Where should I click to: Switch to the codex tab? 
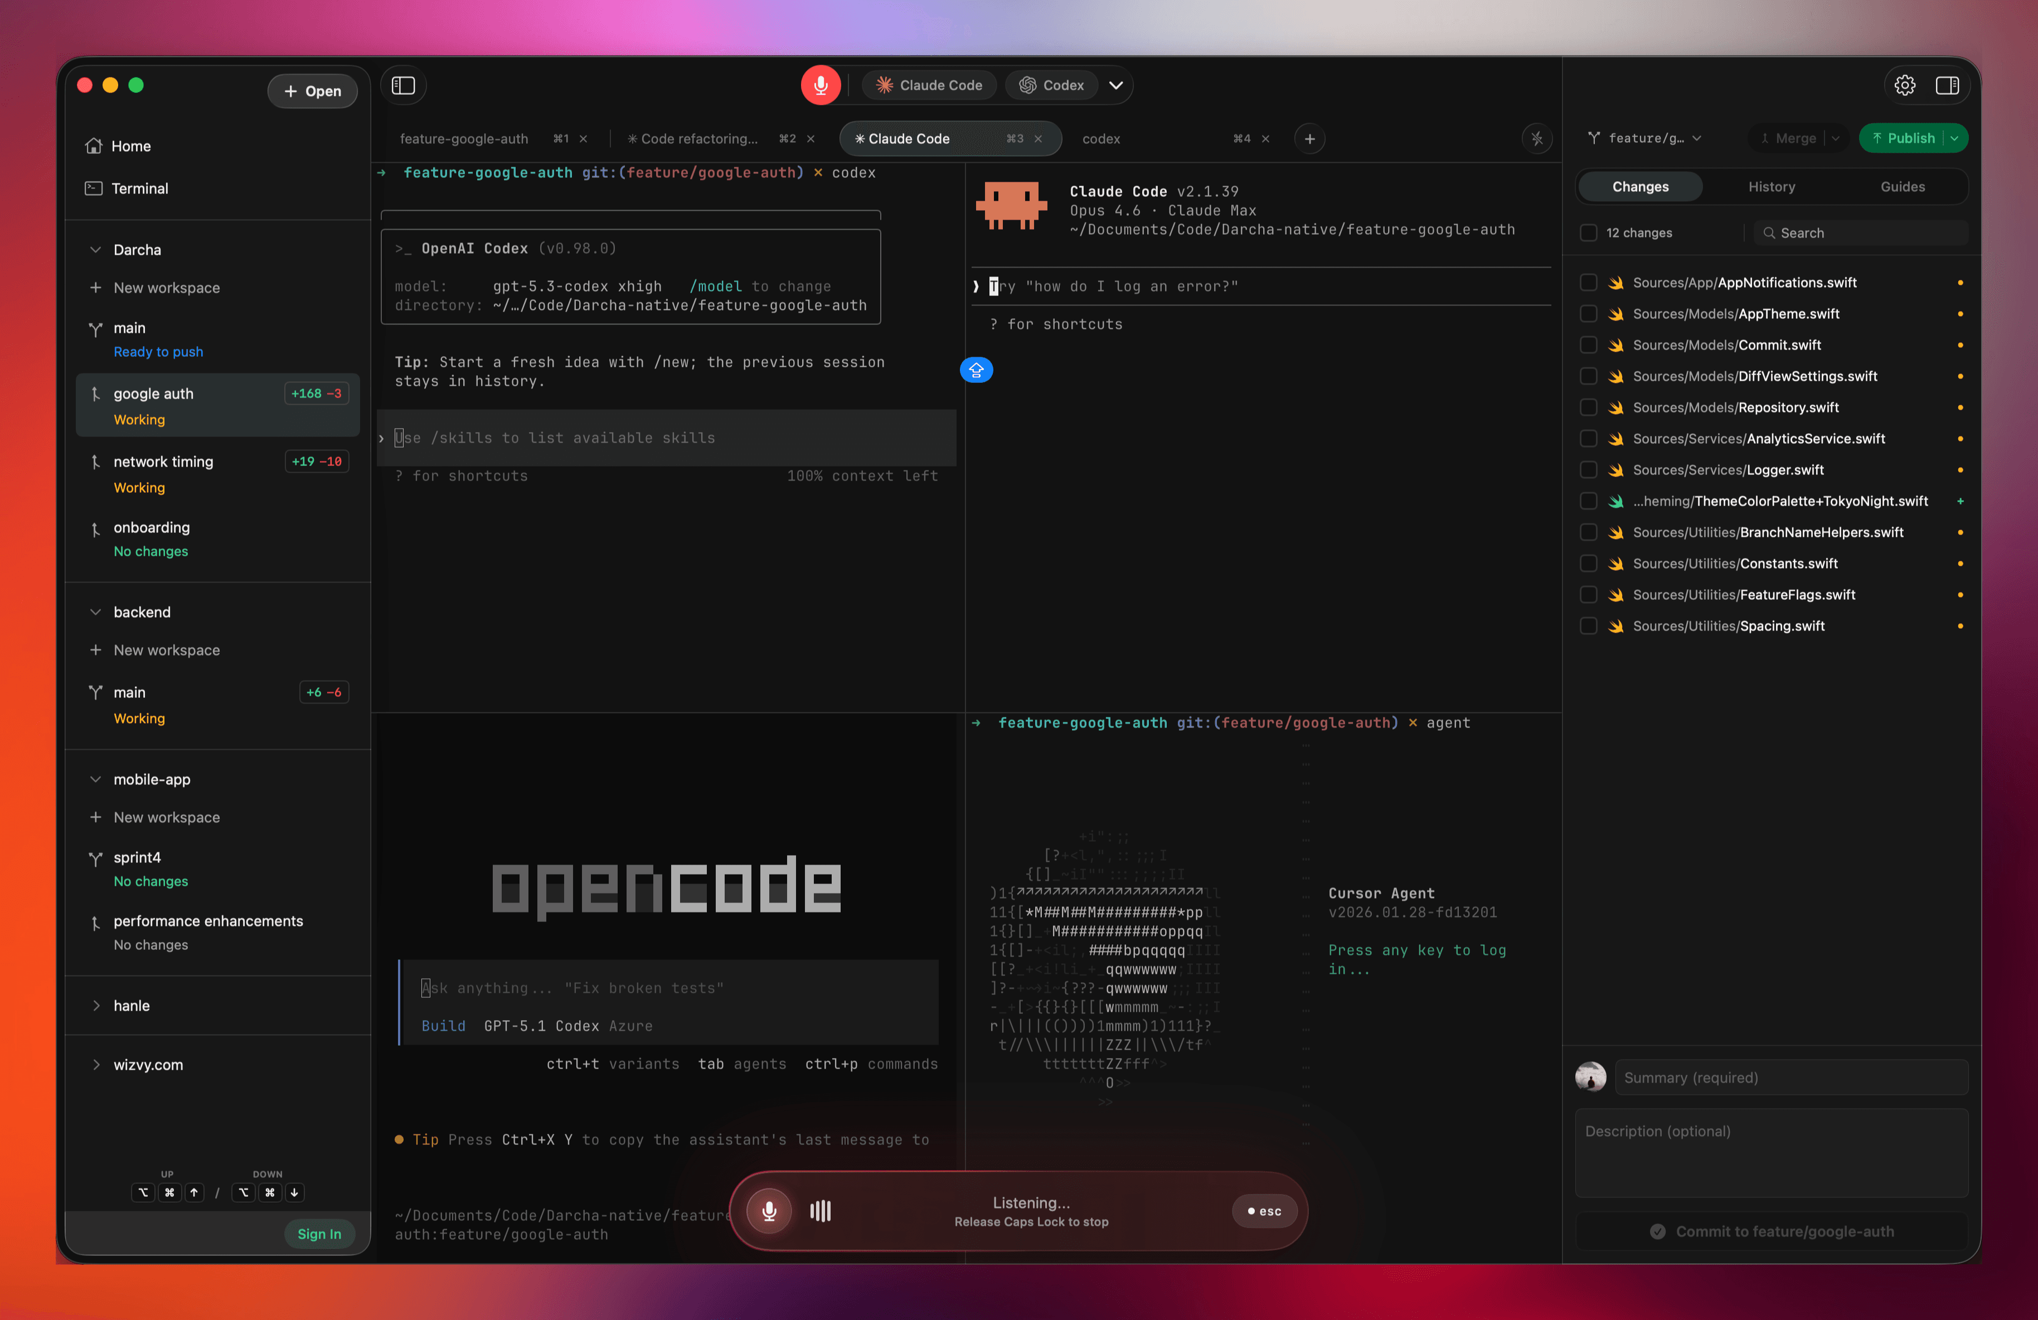[x=1101, y=138]
